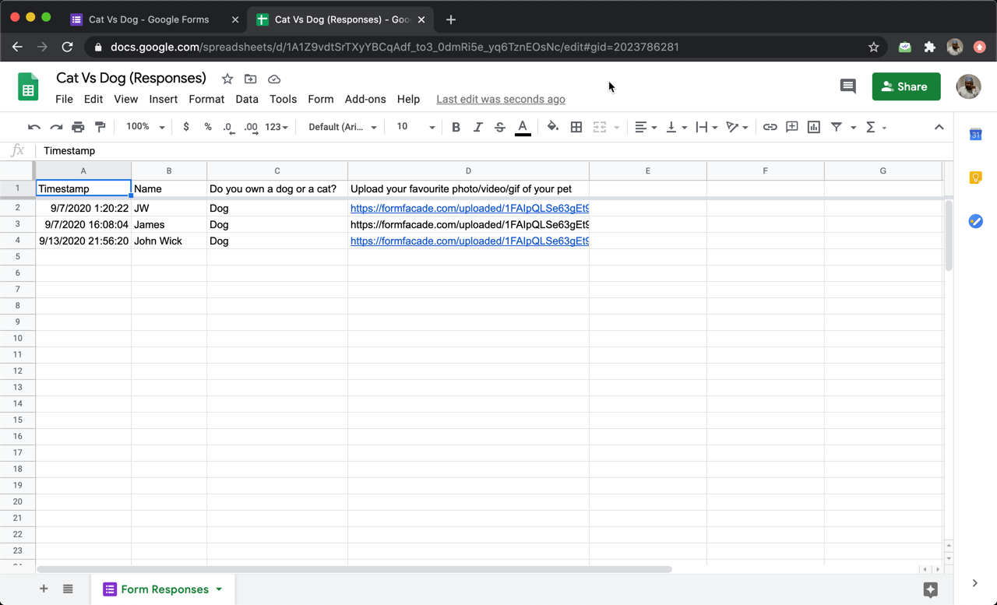Toggle Italic formatting
Image resolution: width=997 pixels, height=605 pixels.
coord(477,127)
